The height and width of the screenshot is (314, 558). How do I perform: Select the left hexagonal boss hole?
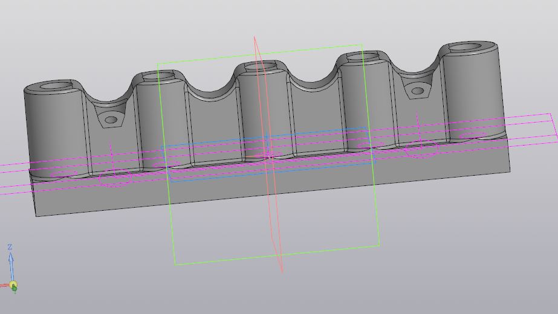[x=111, y=120]
